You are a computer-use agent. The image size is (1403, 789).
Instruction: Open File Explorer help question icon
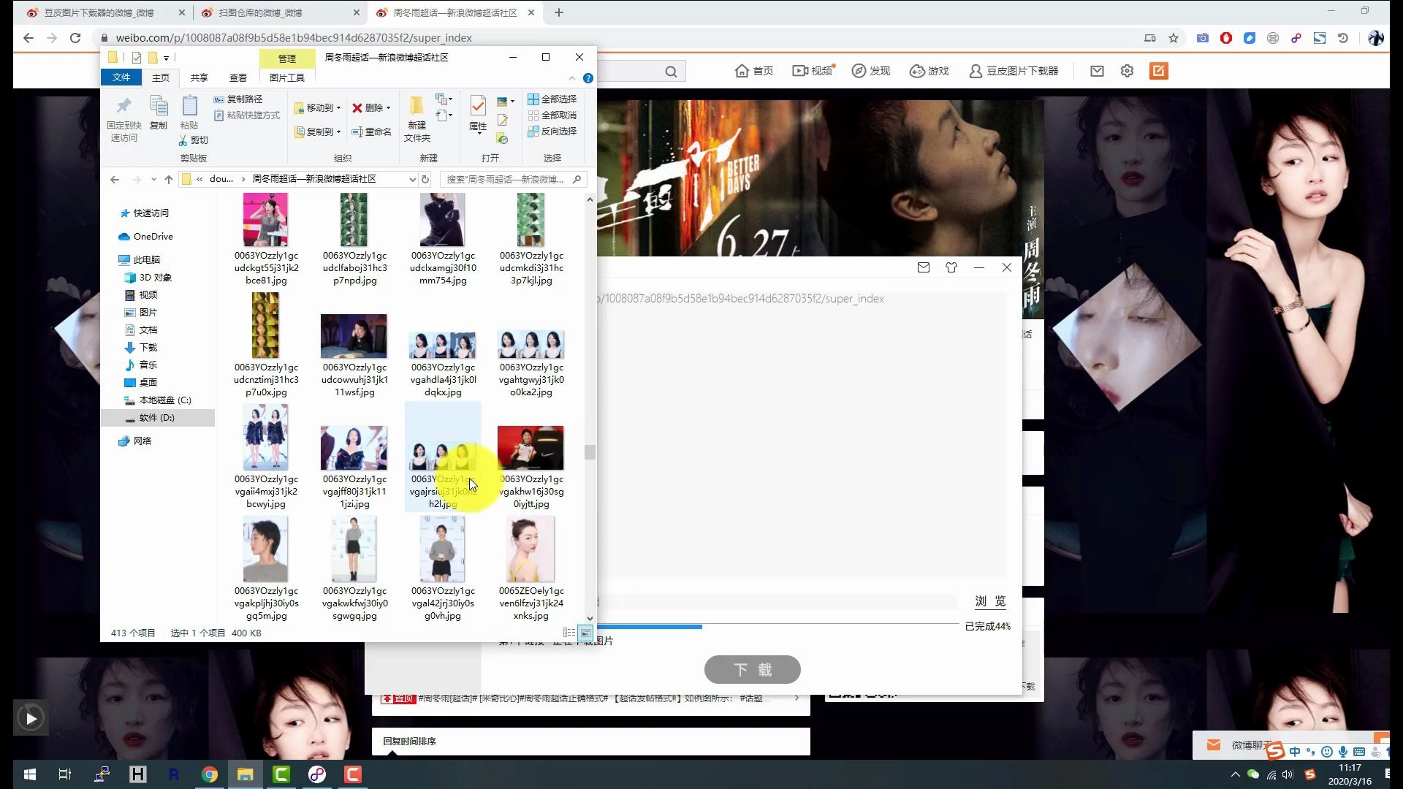click(588, 78)
